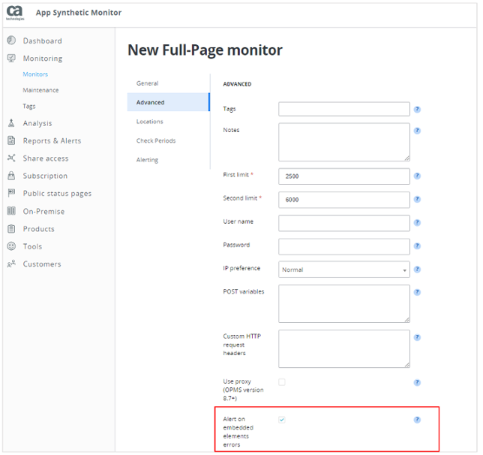
Task: Open the Maintenance page
Action: [40, 90]
